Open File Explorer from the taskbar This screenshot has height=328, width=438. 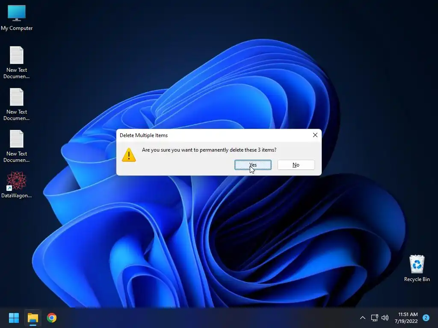[x=33, y=318]
